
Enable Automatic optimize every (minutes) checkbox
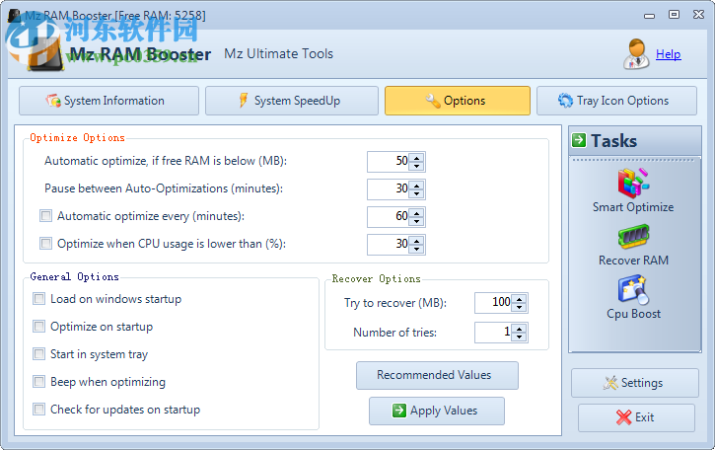point(45,215)
